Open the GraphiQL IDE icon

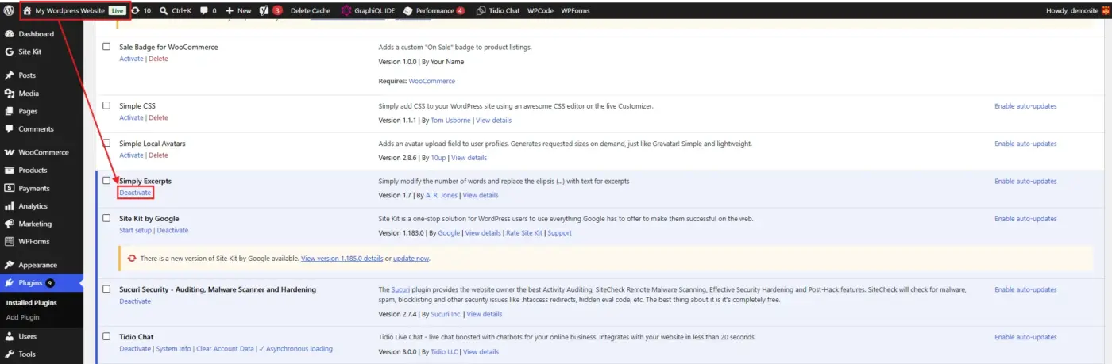[346, 11]
